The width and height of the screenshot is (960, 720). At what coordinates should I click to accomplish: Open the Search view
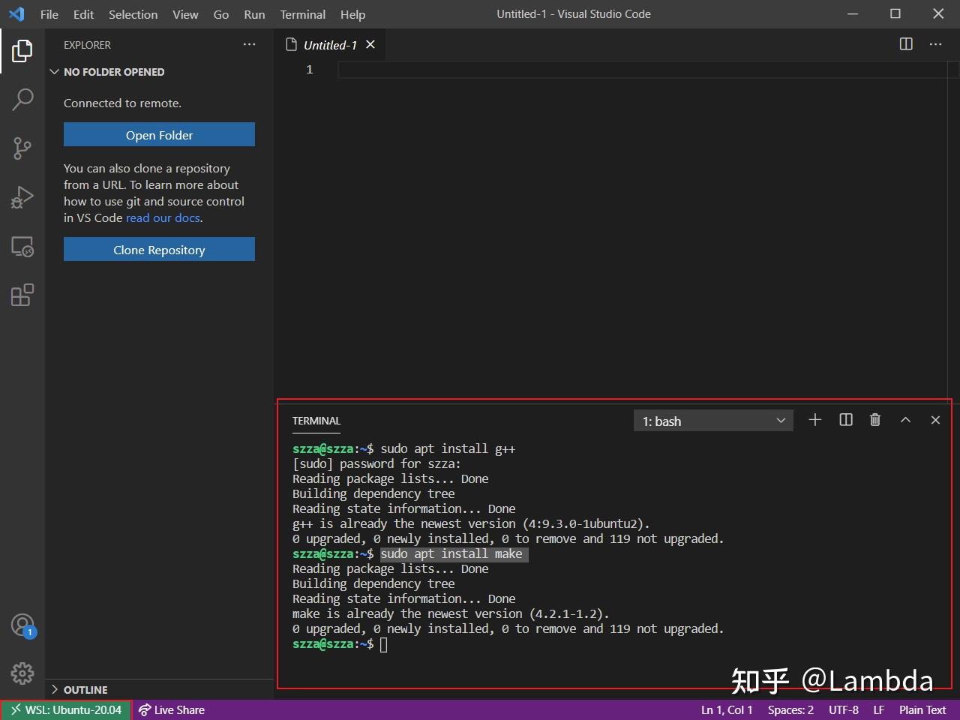pos(22,99)
